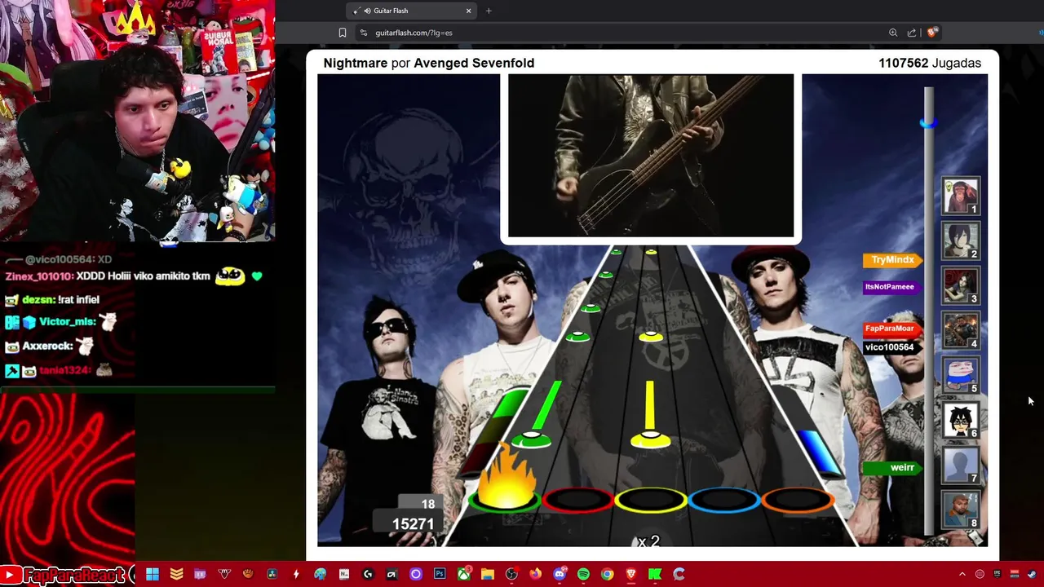This screenshot has height=587, width=1044.
Task: Open a new browser tab
Action: coord(489,11)
